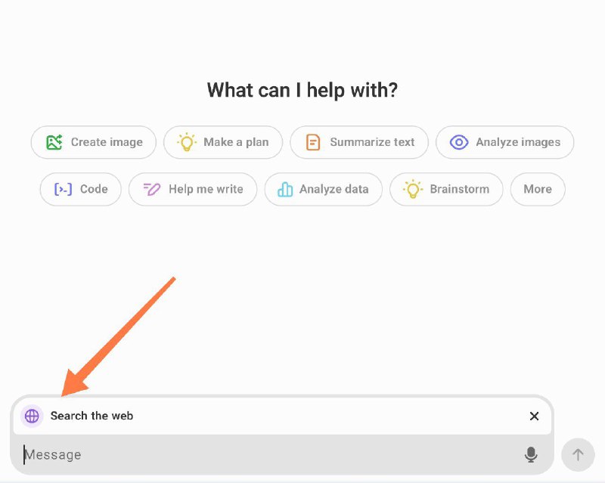Viewport: 605px width, 483px height.
Task: Select the Analyze data suggestion
Action: [324, 189]
